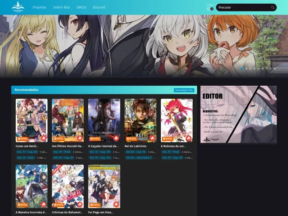Click the flame icon on Rei do Labirinto cover
Viewport: 288px width, 216px height.
152,138
